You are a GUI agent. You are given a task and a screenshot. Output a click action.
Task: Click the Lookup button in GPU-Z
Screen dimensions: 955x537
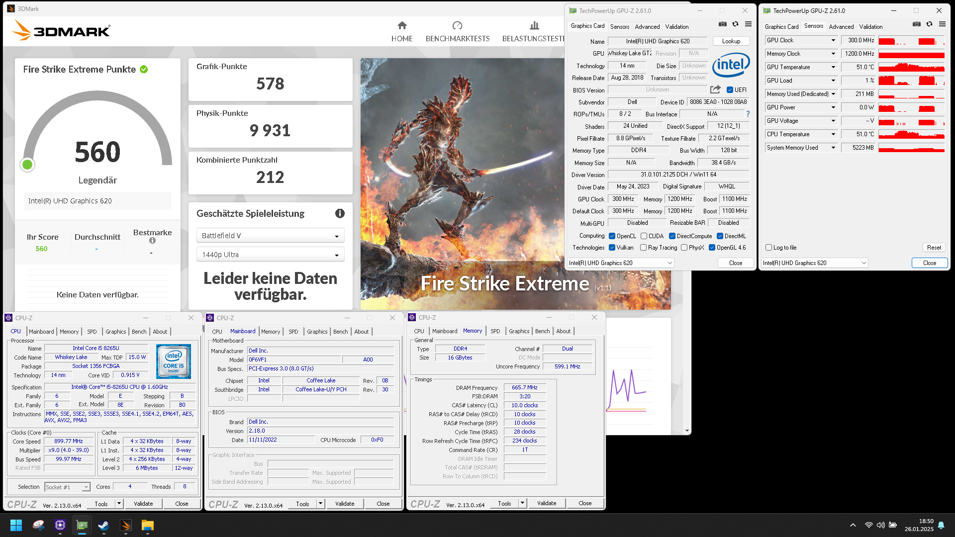point(731,41)
